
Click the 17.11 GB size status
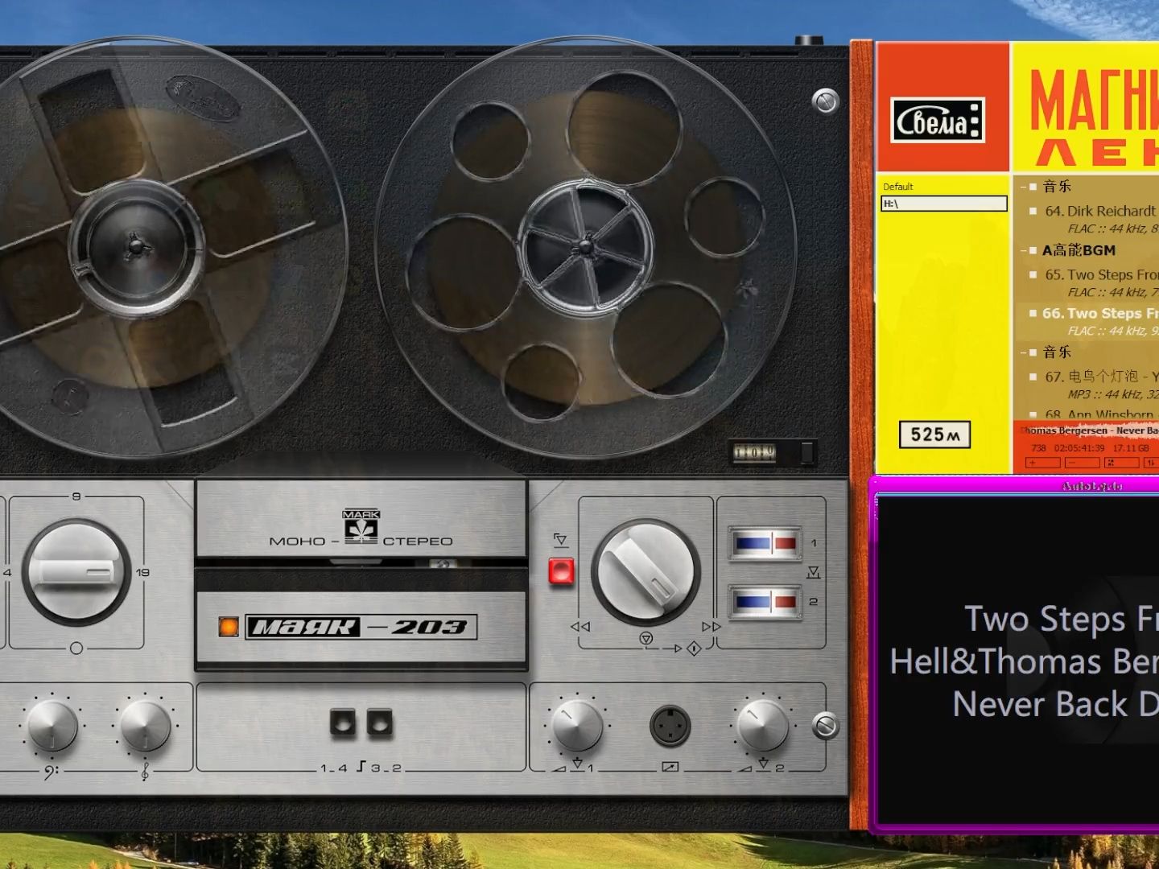tap(1131, 448)
